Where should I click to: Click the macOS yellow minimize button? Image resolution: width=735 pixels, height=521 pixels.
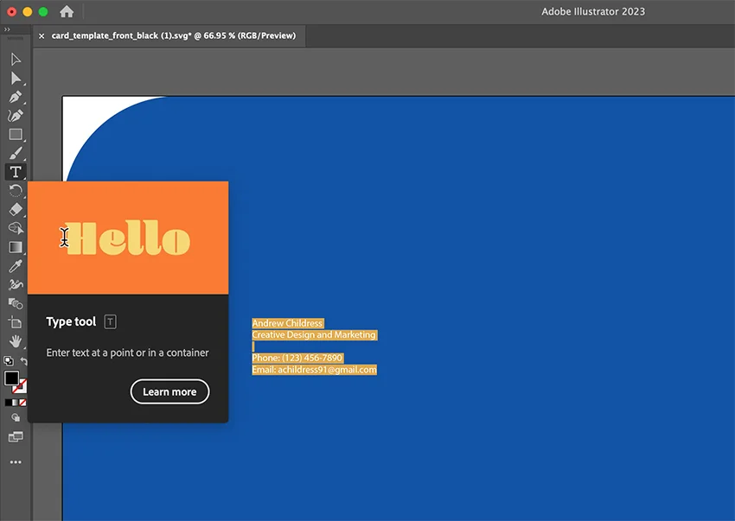27,12
